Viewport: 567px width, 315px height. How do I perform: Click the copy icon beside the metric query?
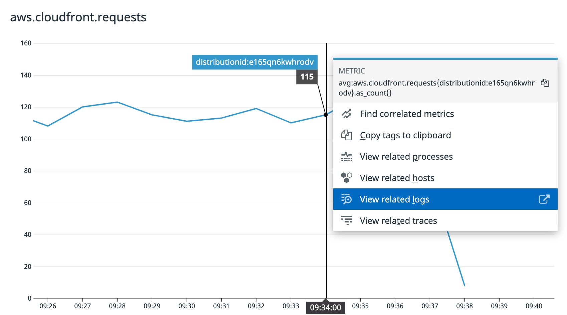pyautogui.click(x=544, y=83)
